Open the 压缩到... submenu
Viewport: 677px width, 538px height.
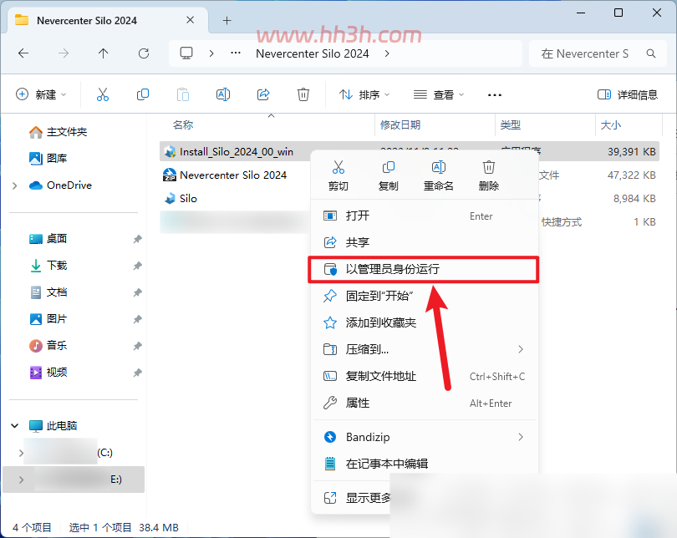click(425, 349)
